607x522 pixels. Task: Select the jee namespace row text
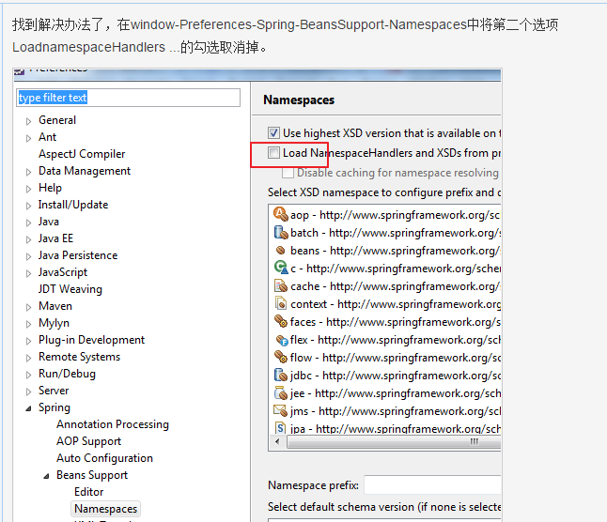(x=396, y=393)
